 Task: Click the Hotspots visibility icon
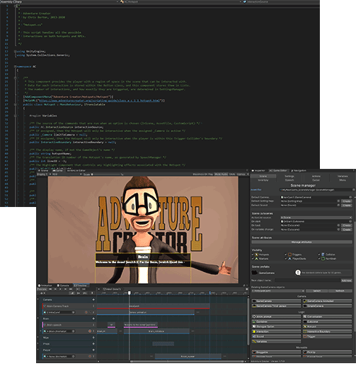[x=256, y=254]
